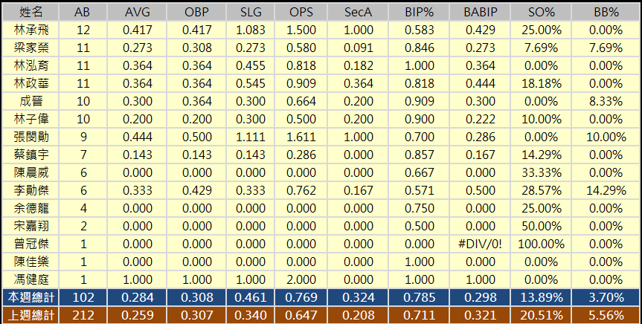The width and height of the screenshot is (642, 324).
Task: Select player name 曾冠傑
Action: (31, 244)
